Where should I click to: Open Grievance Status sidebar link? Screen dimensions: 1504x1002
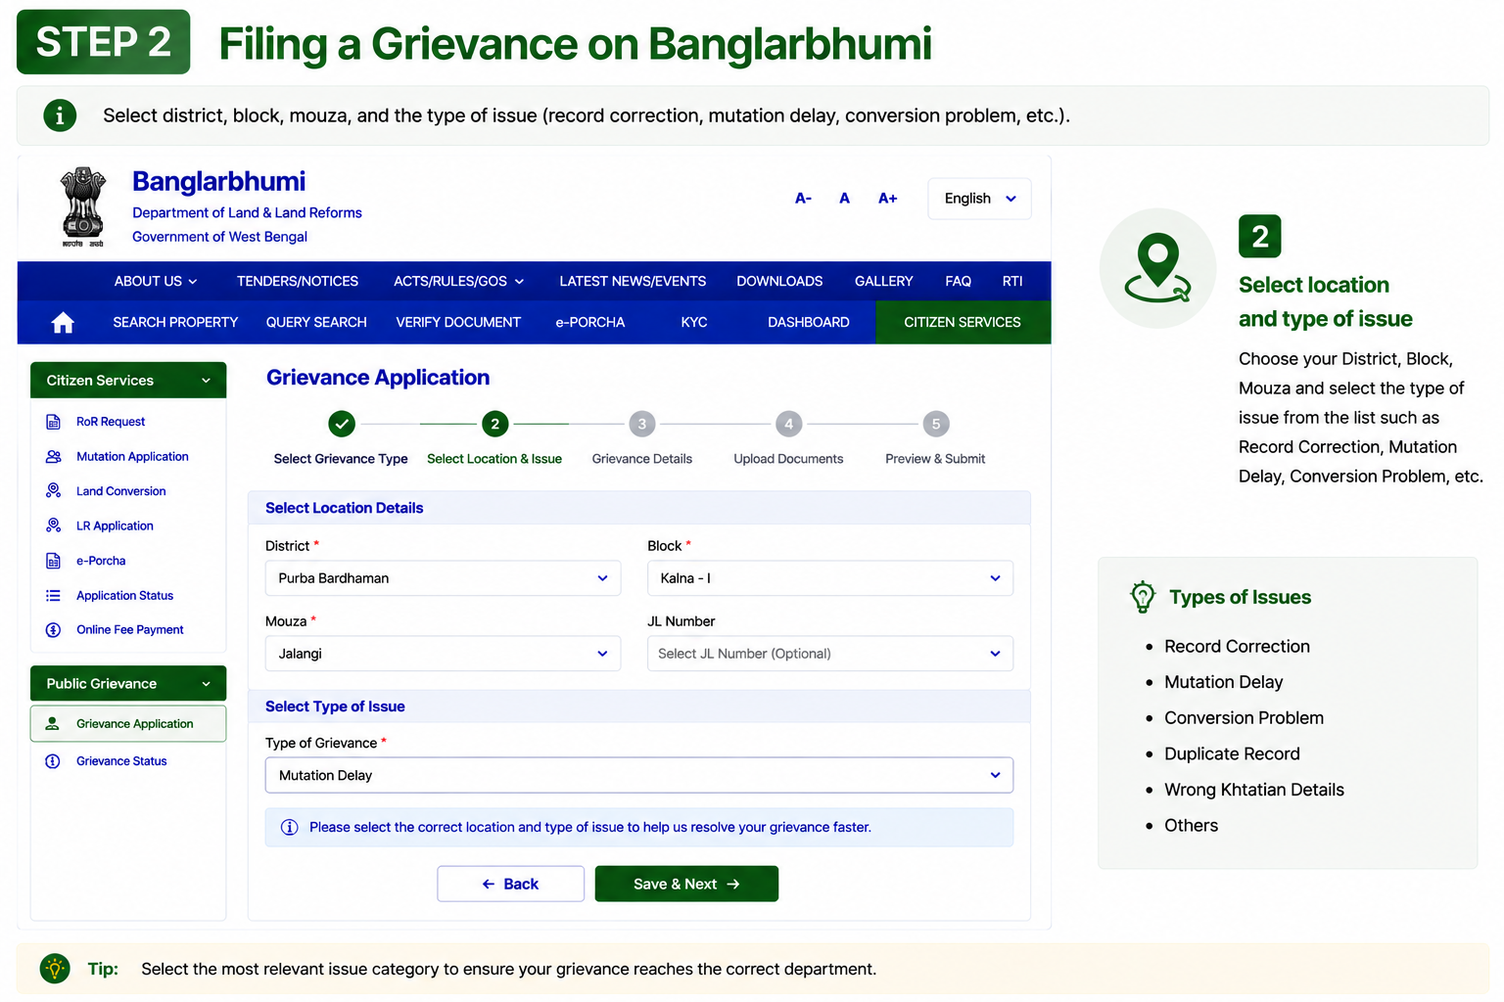click(121, 761)
